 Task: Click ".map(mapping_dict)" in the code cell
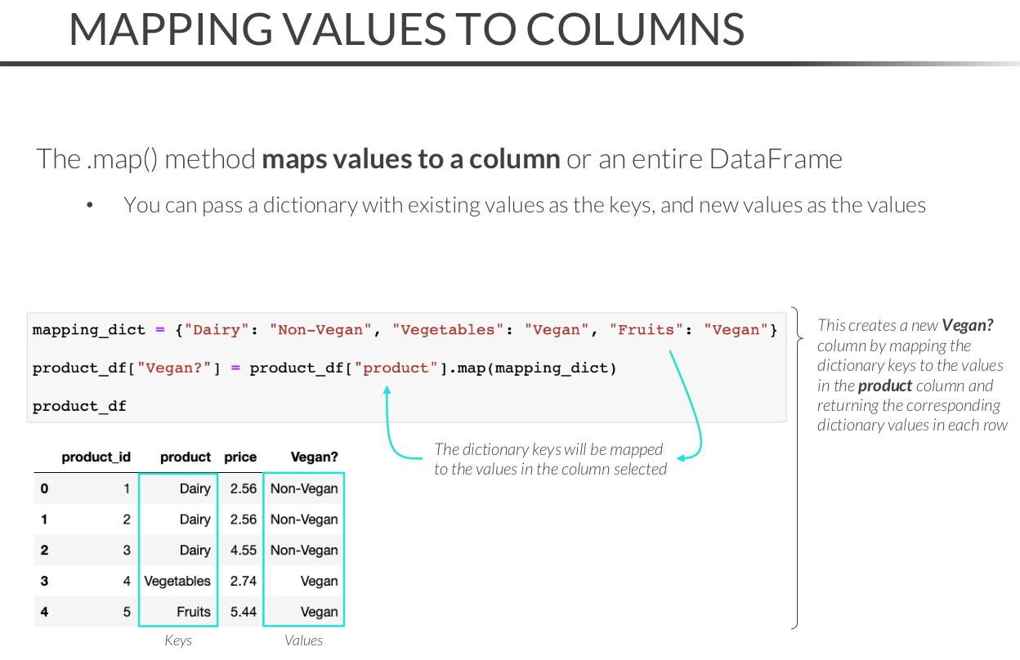(x=529, y=368)
